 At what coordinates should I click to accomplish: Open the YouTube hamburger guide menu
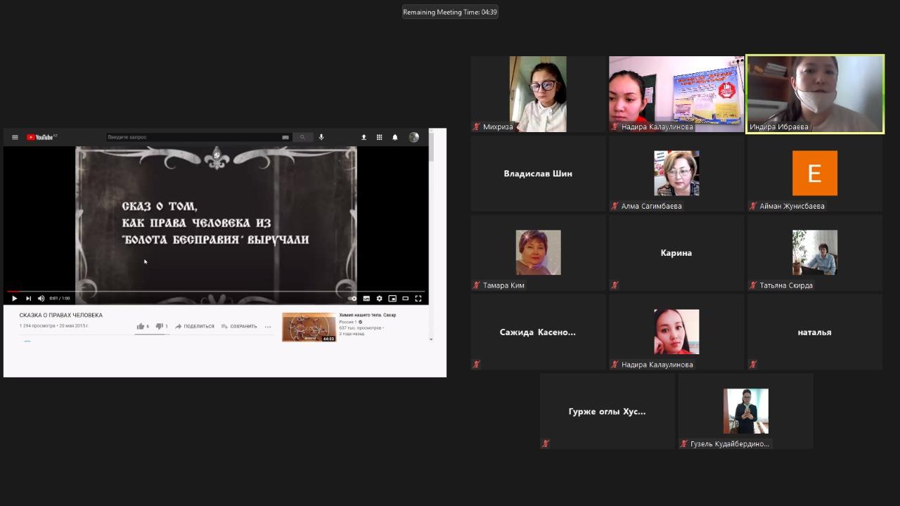point(15,137)
